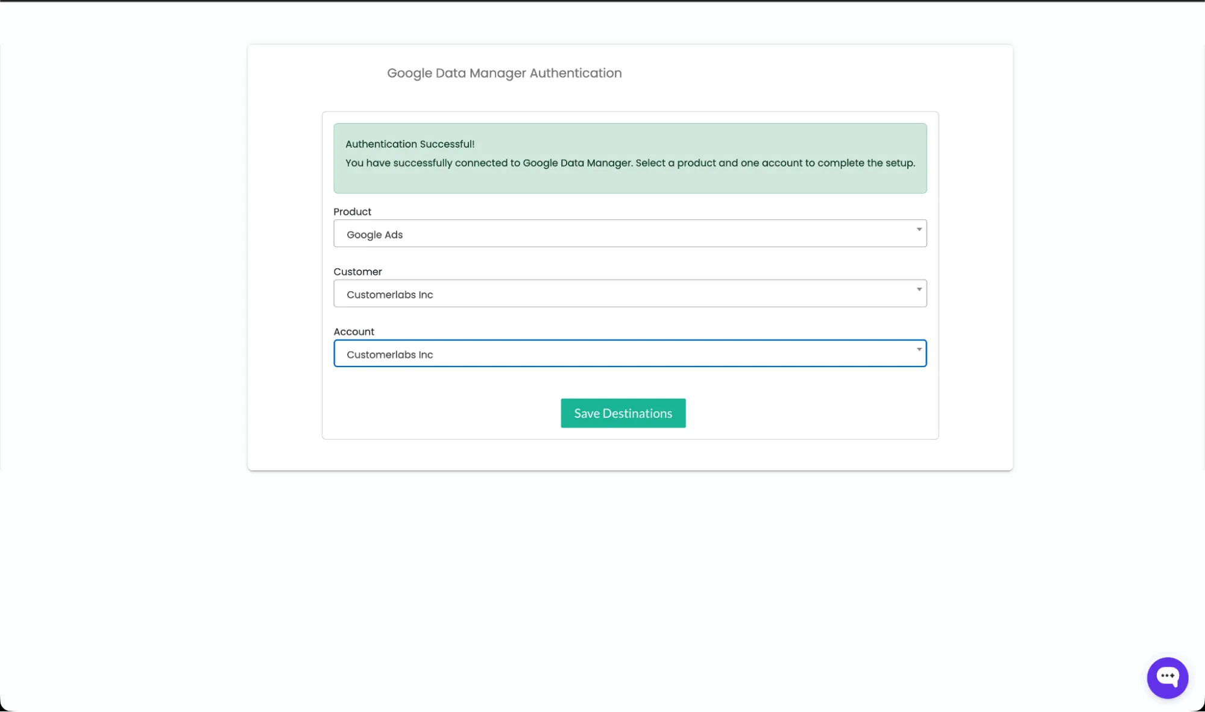Open the Account dropdown showing Customerlabs Inc

point(630,353)
